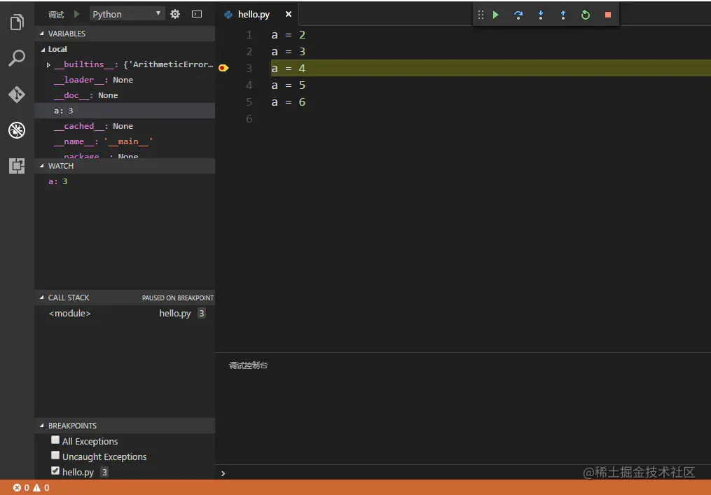Collapse the Local scope
Screen dimensions: 711x495
43,50
